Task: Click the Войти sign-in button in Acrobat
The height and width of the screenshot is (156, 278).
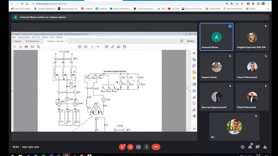Action: 190,41
